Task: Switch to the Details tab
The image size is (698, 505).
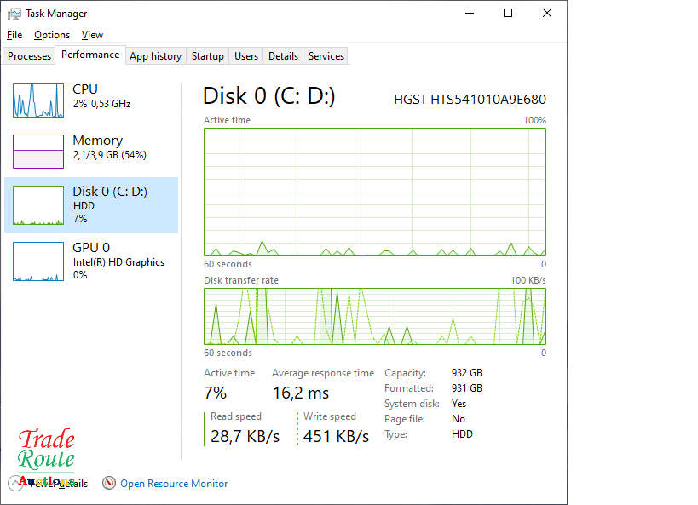Action: tap(283, 56)
